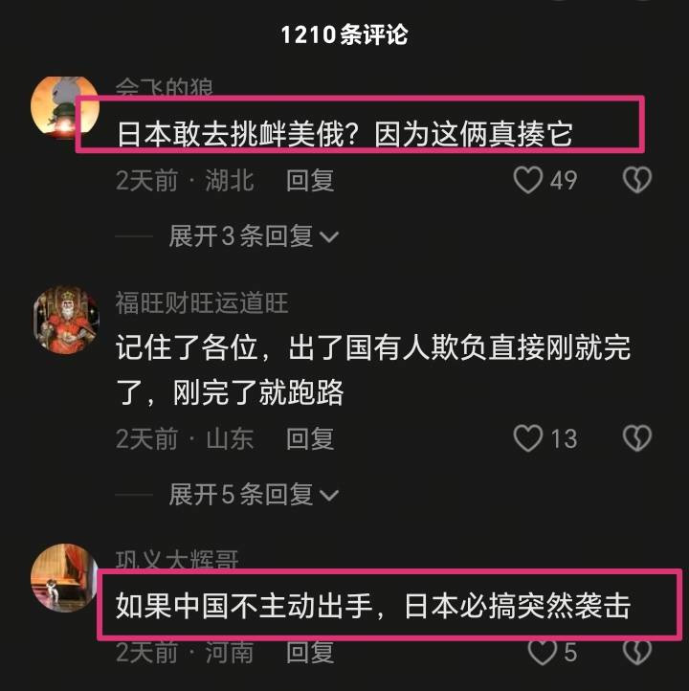Open 会飞的狼's avatar profile
689x691 pixels.
point(65,107)
